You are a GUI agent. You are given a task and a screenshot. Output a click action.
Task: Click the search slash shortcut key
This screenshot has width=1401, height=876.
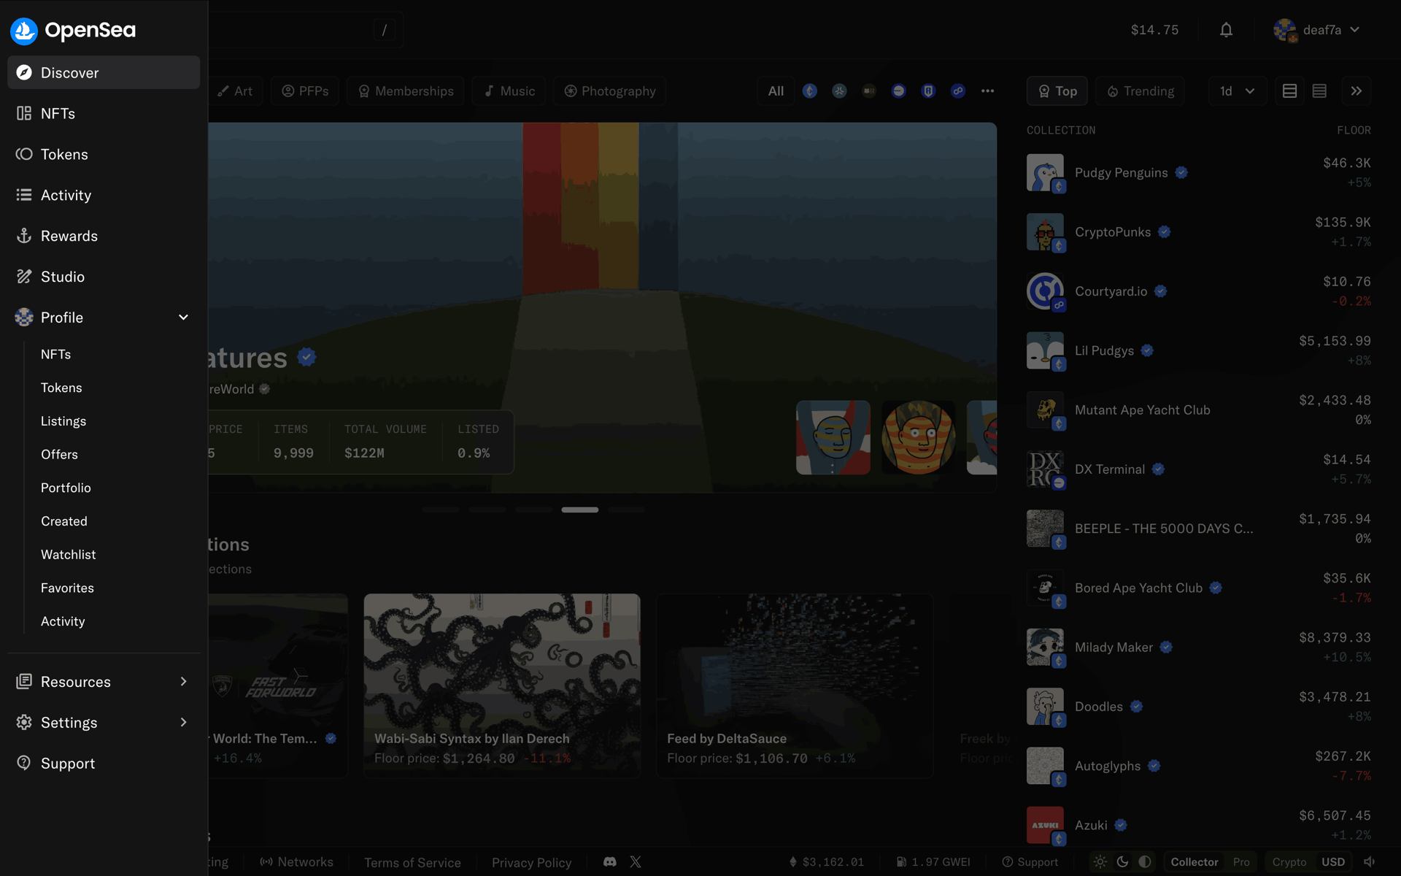coord(385,30)
